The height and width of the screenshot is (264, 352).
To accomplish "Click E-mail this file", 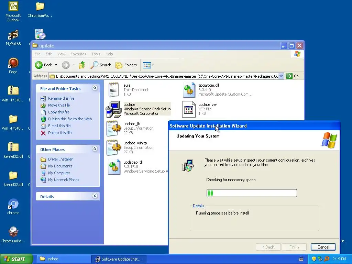I will click(59, 126).
